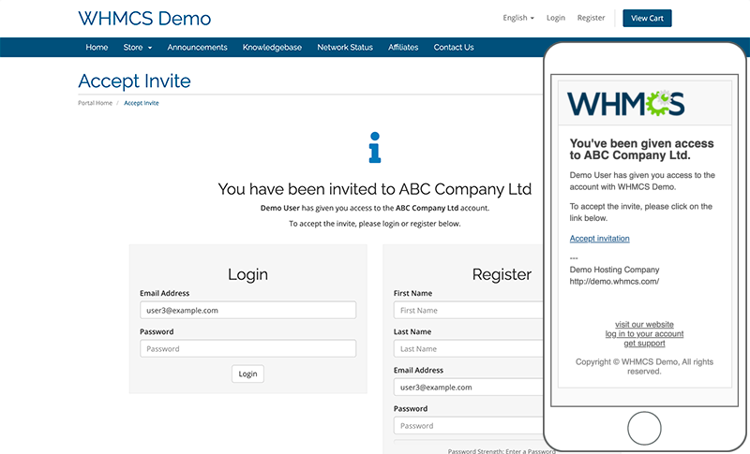This screenshot has height=454, width=750.
Task: Go to Home in the navigation bar
Action: [97, 47]
